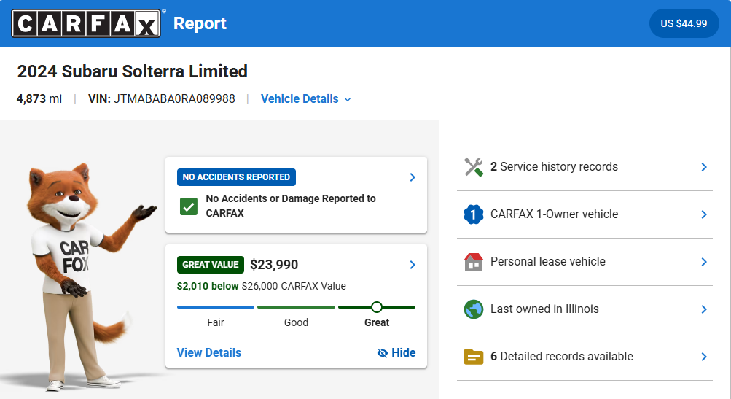Open 6 Detailed records available row
Viewport: 731px width, 399px height.
[561, 357]
